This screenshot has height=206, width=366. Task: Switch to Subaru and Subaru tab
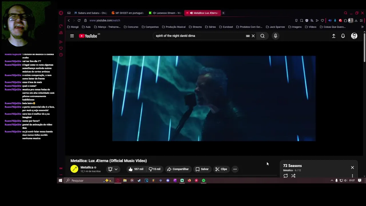(90, 13)
